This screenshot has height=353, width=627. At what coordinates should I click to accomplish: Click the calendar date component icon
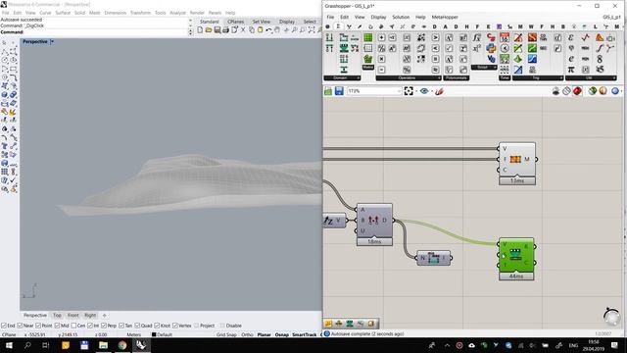coord(505,37)
